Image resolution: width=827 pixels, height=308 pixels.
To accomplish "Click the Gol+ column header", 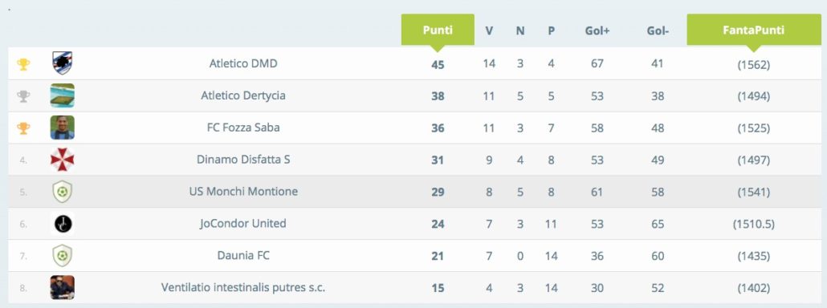I will [x=597, y=30].
